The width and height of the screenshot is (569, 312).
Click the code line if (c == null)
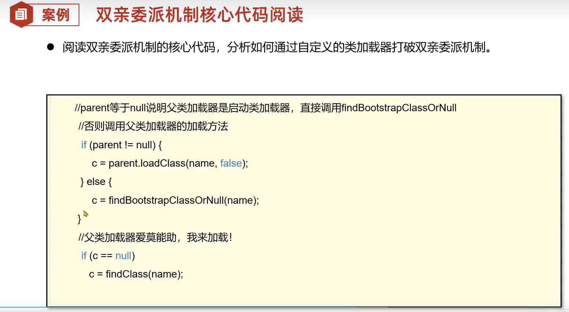108,256
